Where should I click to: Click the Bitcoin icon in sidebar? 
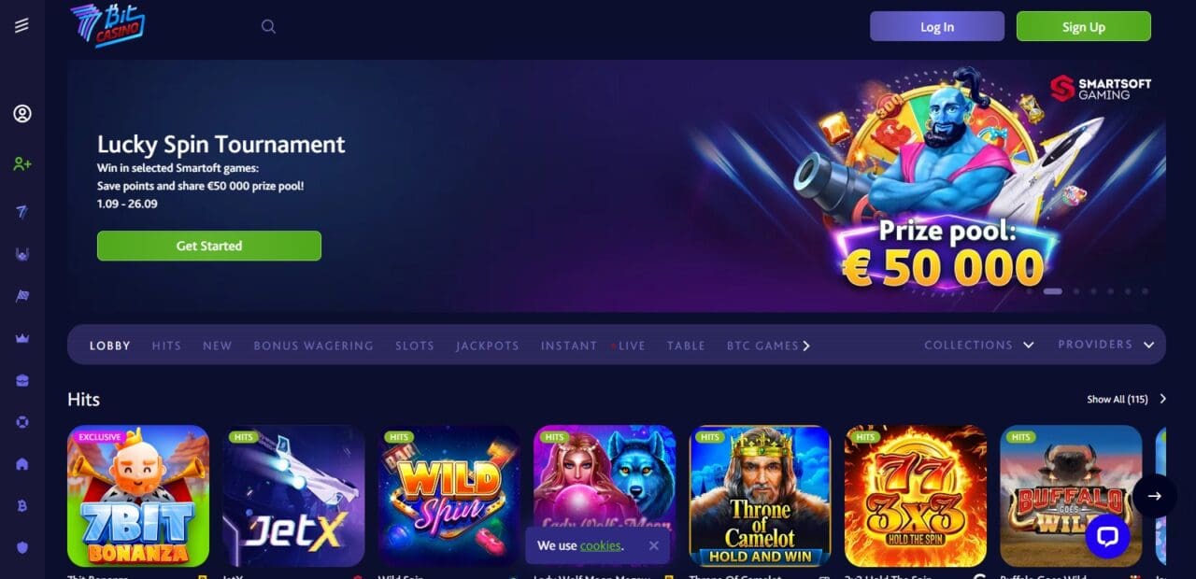tap(22, 505)
